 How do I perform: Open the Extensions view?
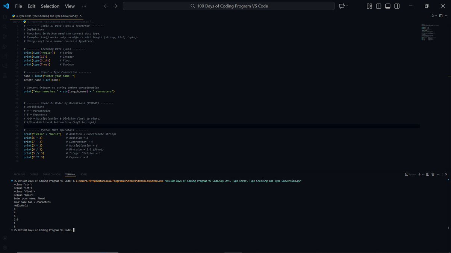[x=5, y=55]
